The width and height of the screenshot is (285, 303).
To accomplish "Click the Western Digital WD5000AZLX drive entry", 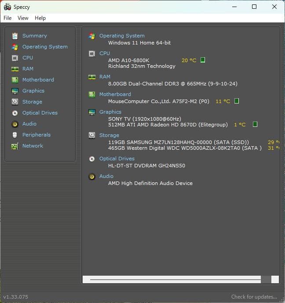I will point(185,148).
